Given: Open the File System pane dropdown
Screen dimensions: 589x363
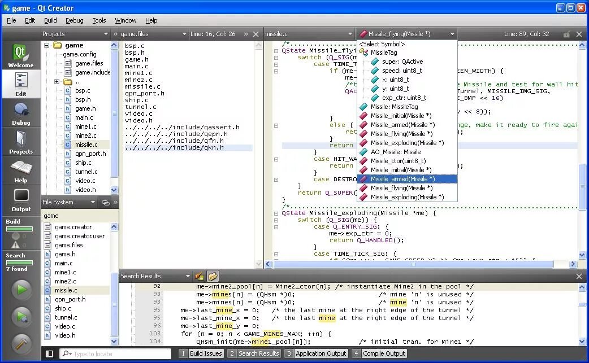Looking at the screenshot, I should pyautogui.click(x=93, y=203).
